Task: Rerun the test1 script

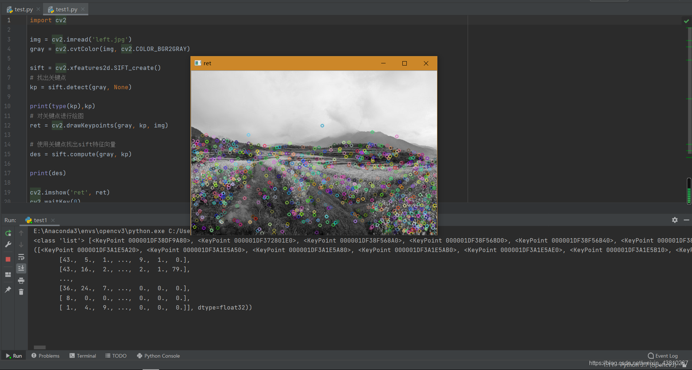Action: point(8,233)
